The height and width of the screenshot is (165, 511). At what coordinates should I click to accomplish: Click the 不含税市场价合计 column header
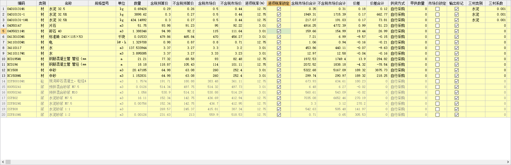click(332, 3)
